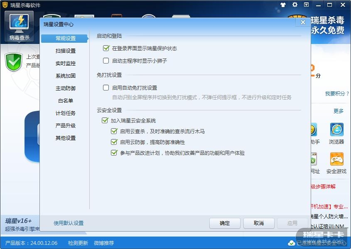Toggle 参与产品改进计划 checkbox

point(114,153)
